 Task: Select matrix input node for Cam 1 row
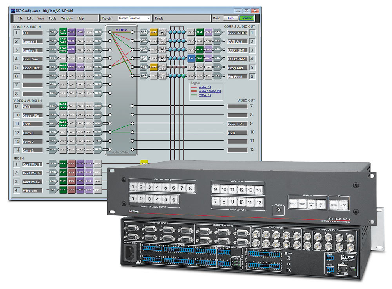point(110,132)
